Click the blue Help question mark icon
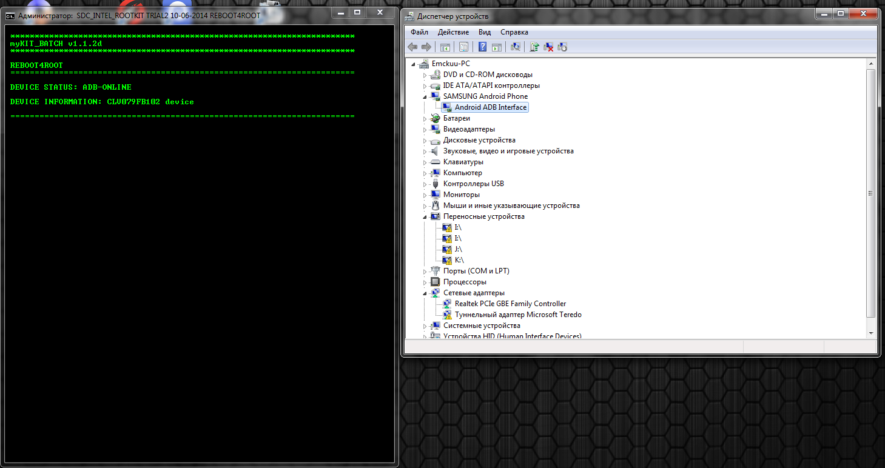The height and width of the screenshot is (468, 885). point(483,47)
